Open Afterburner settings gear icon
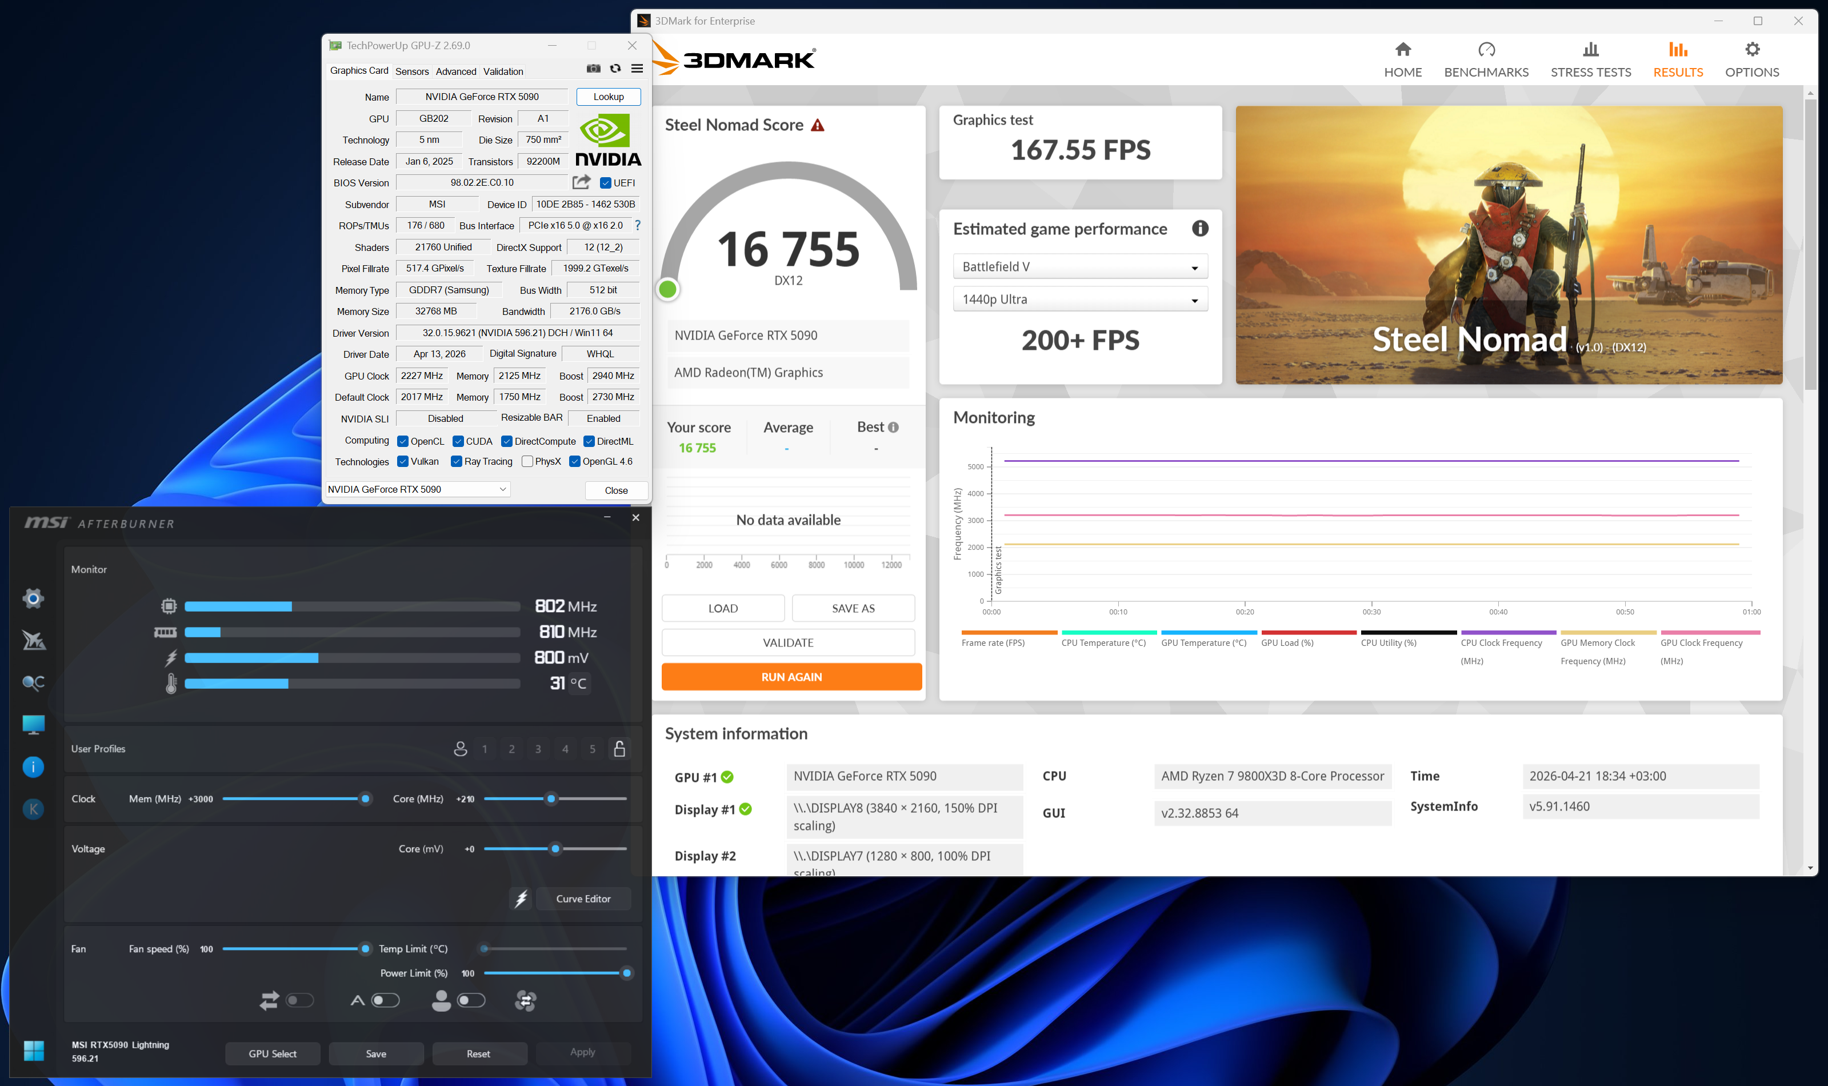Viewport: 1828px width, 1086px height. click(x=33, y=598)
